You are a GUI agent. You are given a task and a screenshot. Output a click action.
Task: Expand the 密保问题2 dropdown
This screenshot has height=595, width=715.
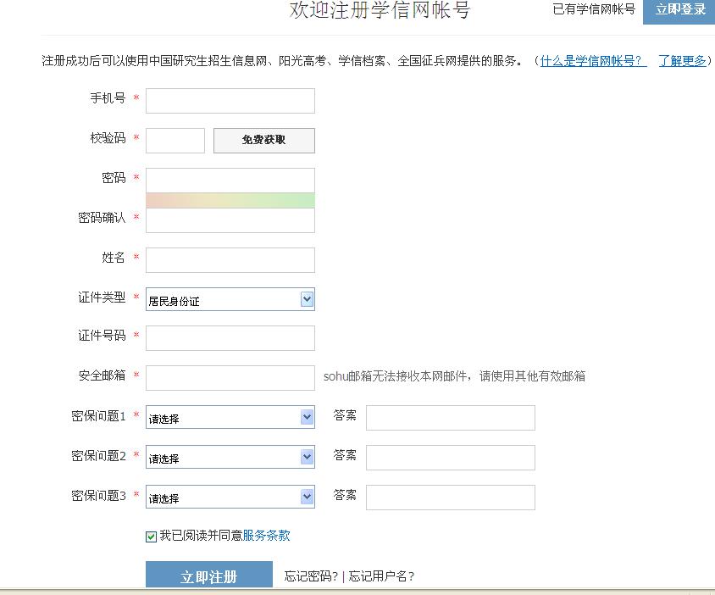coord(230,457)
